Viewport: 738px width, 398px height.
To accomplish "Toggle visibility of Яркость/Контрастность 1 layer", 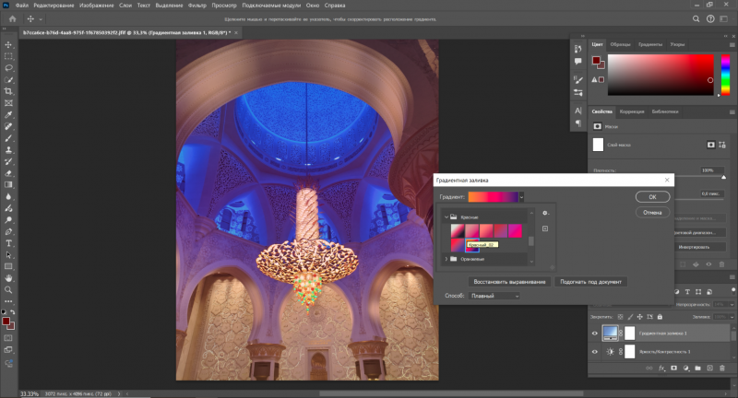I will (x=595, y=351).
